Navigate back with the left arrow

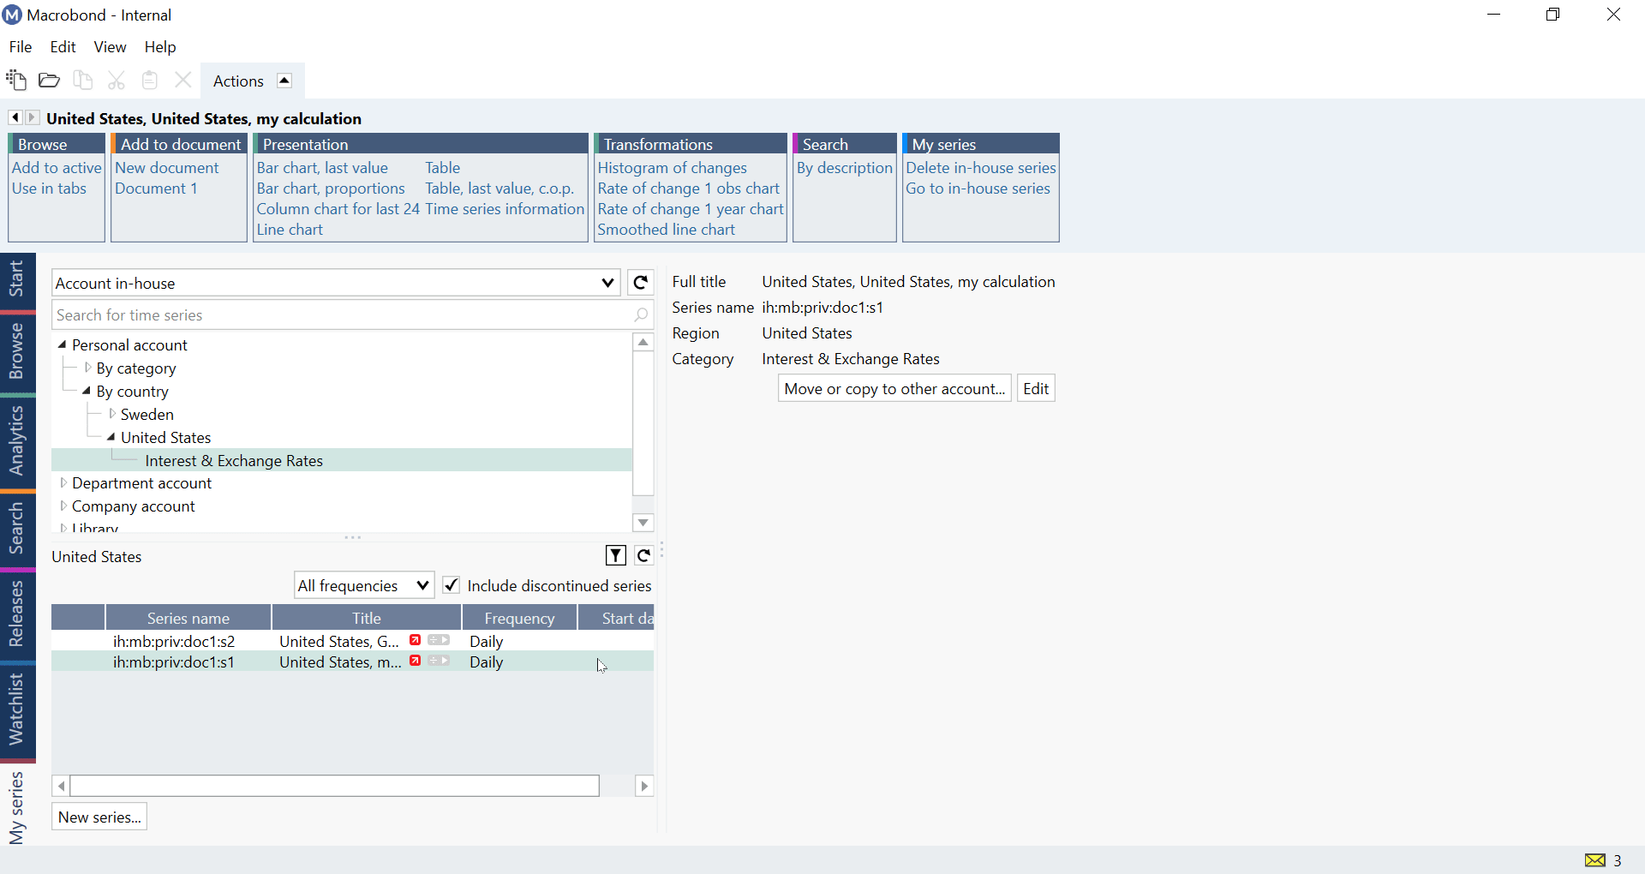pos(15,117)
